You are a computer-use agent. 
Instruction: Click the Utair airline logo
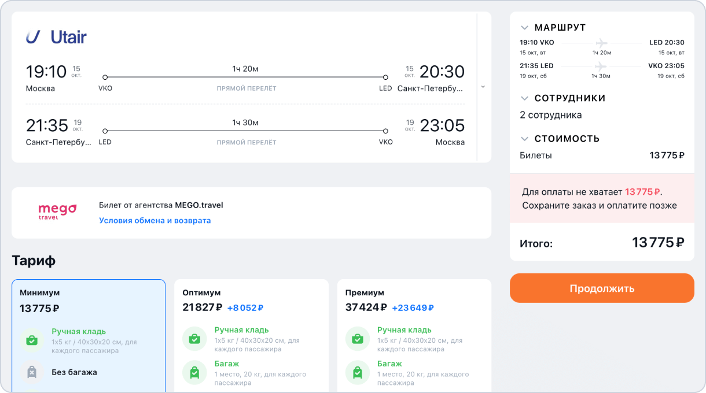[x=56, y=37]
